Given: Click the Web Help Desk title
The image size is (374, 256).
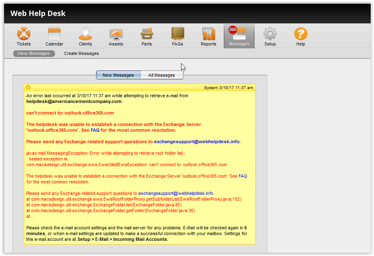Looking at the screenshot, I should 38,14.
